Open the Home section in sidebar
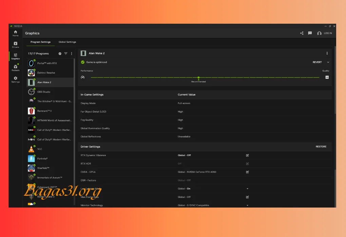Image resolution: width=346 pixels, height=237 pixels. (x=15, y=33)
